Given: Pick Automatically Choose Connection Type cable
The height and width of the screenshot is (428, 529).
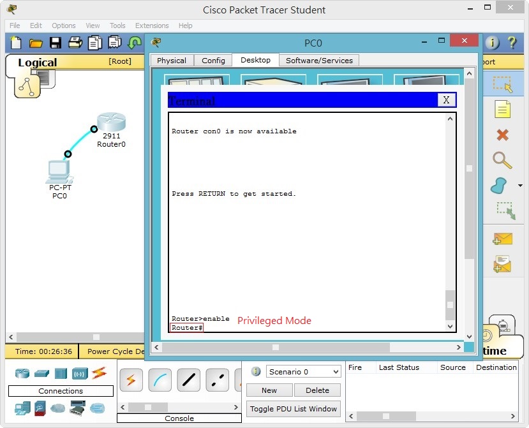Looking at the screenshot, I should tap(131, 380).
